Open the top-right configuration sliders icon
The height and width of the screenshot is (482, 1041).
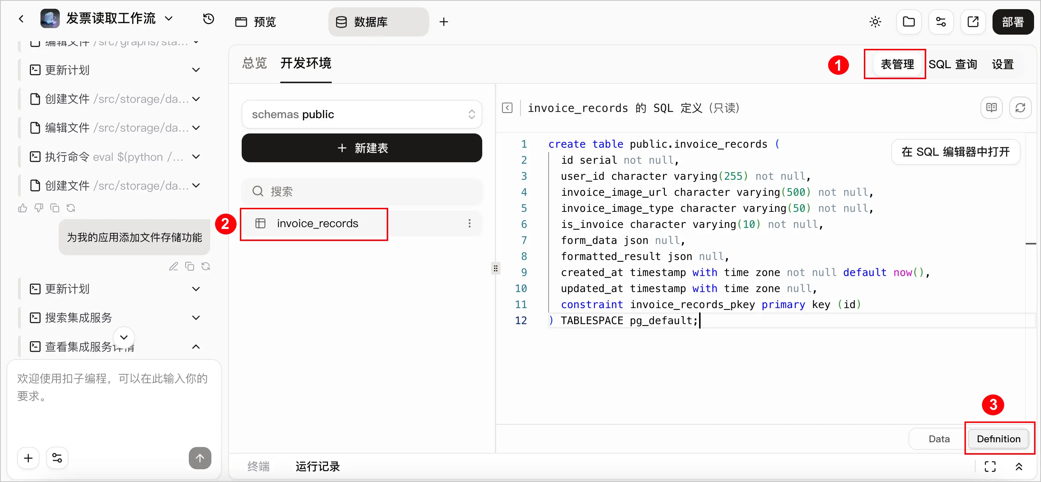[x=941, y=22]
